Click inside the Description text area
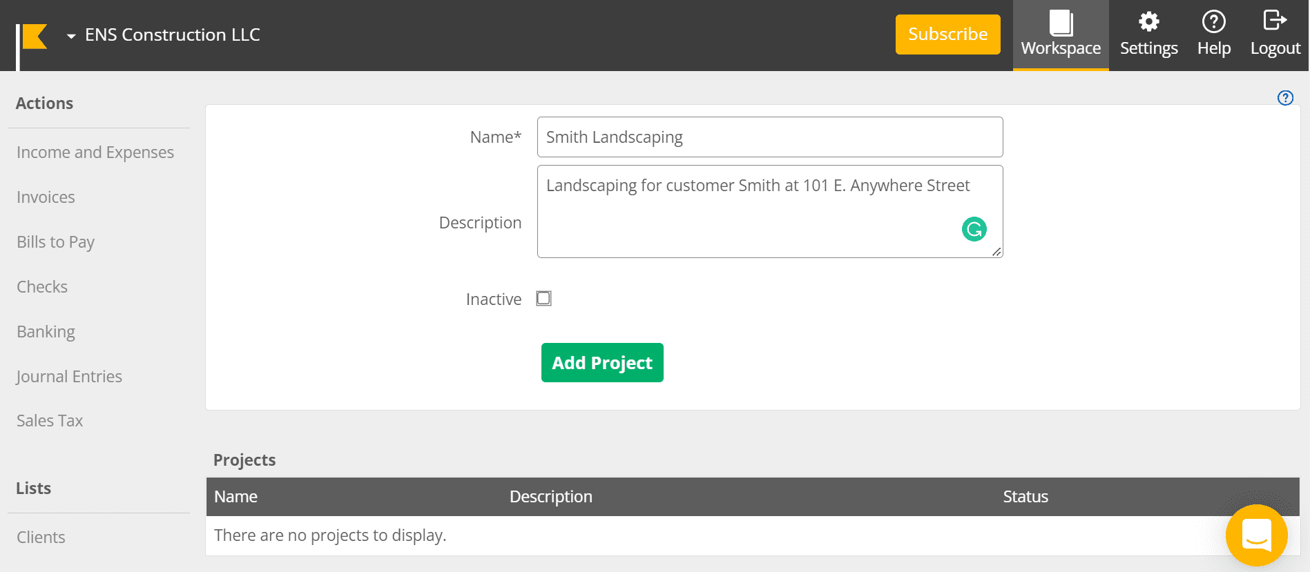This screenshot has height=572, width=1310. (x=770, y=212)
